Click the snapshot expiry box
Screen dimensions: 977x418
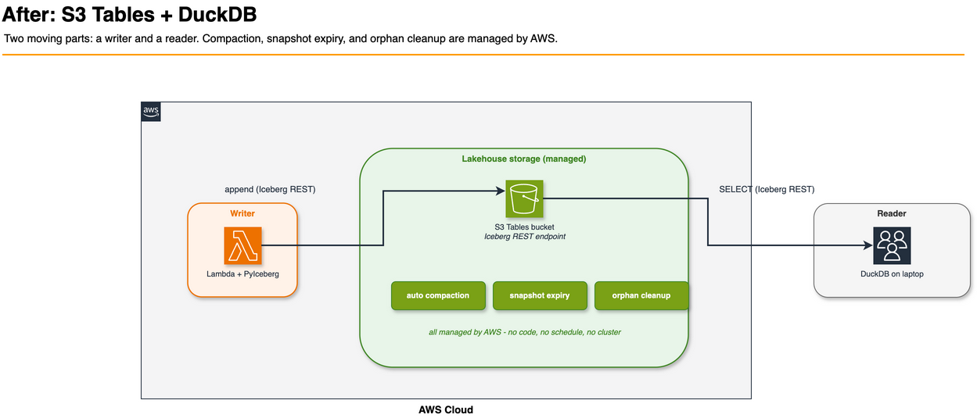(x=540, y=296)
